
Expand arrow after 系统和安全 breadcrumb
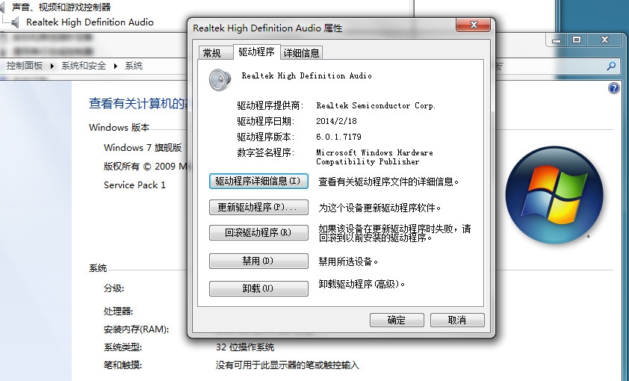pos(115,66)
